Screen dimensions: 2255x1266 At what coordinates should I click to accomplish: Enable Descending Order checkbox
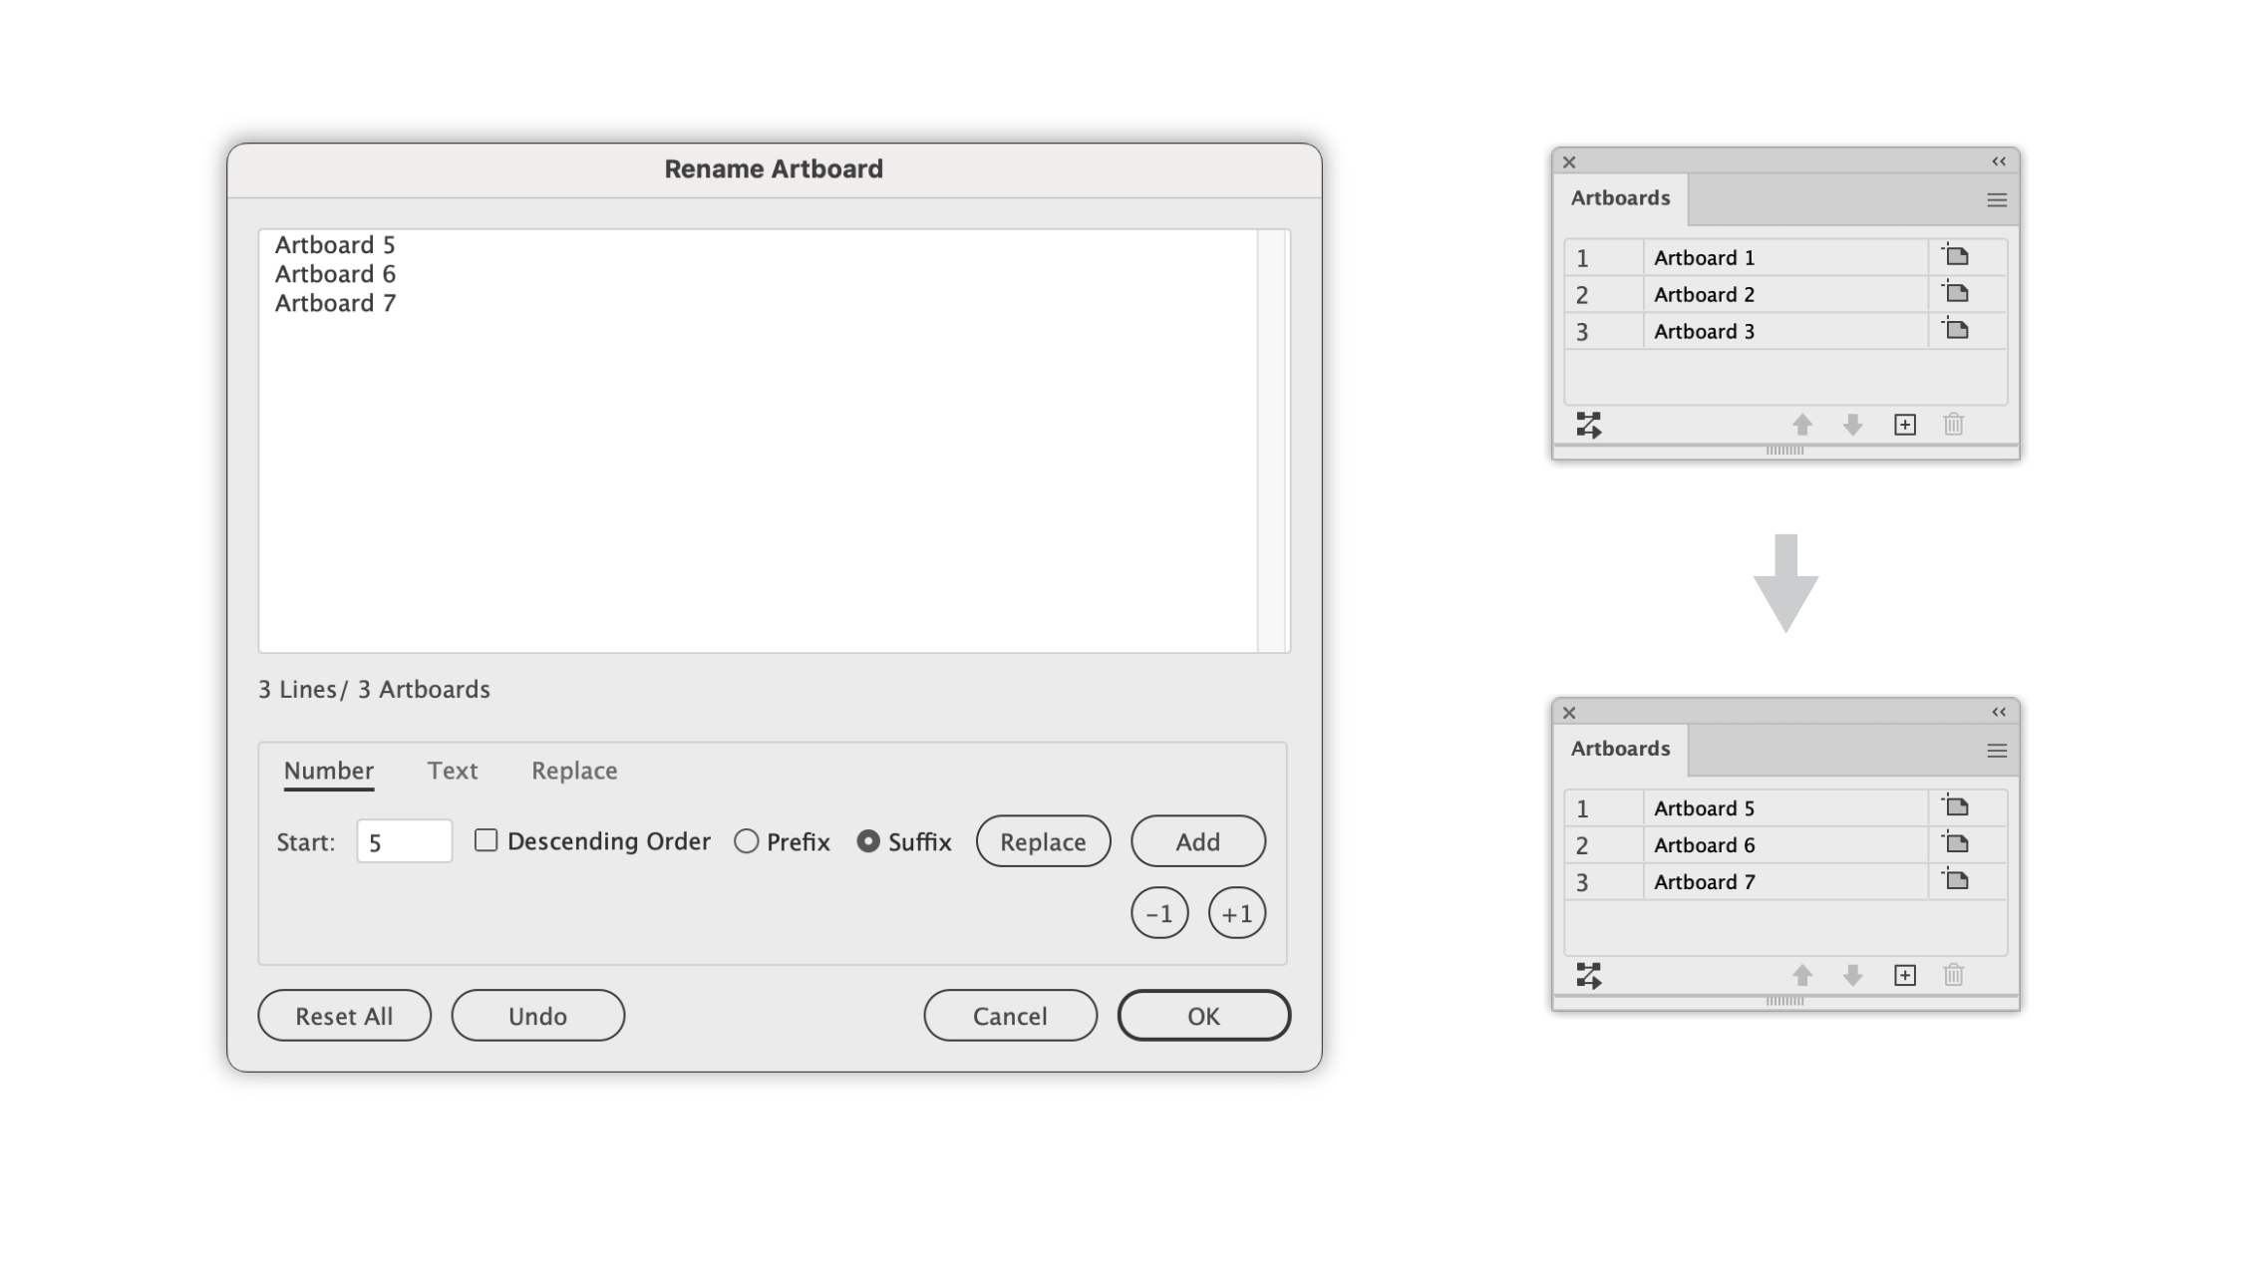(x=486, y=840)
